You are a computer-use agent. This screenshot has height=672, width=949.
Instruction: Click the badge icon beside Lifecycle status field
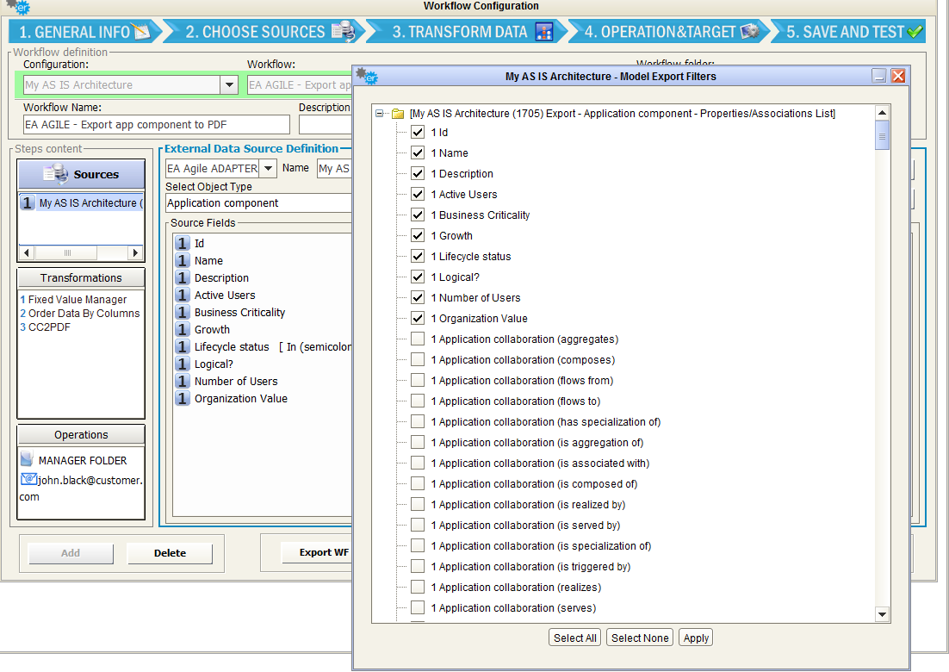click(x=182, y=346)
